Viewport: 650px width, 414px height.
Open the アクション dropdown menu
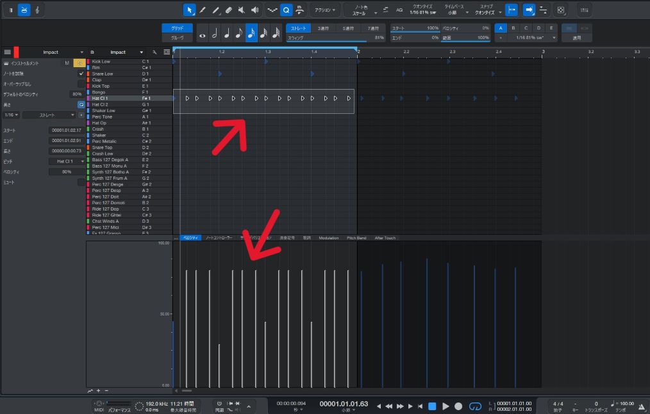[x=325, y=10]
